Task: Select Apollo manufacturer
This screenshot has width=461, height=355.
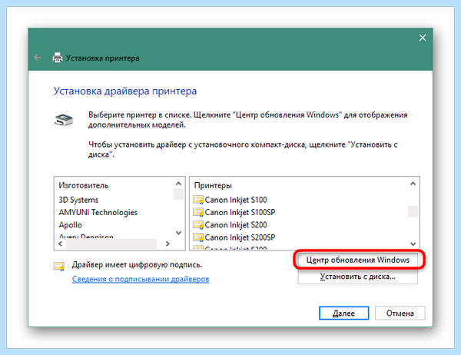Action: [x=70, y=224]
